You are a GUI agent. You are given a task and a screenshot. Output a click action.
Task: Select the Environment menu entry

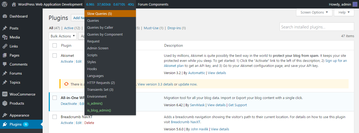(110, 96)
